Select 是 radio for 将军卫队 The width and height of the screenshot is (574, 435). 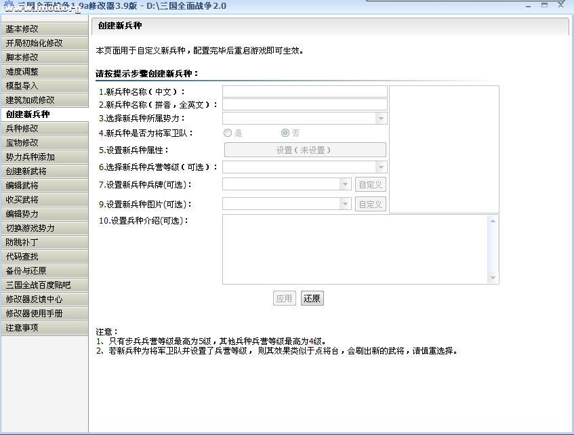pos(228,133)
